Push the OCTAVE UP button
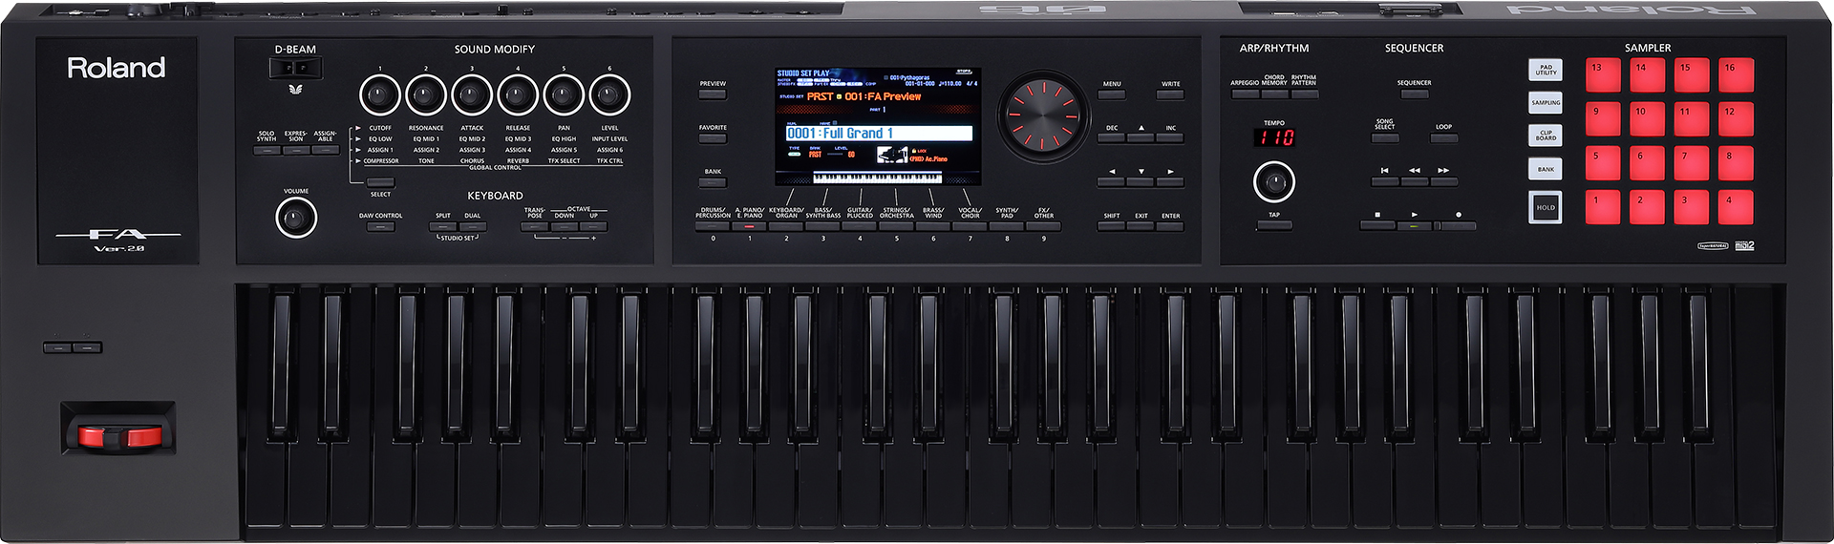The width and height of the screenshot is (1834, 544). pyautogui.click(x=594, y=227)
